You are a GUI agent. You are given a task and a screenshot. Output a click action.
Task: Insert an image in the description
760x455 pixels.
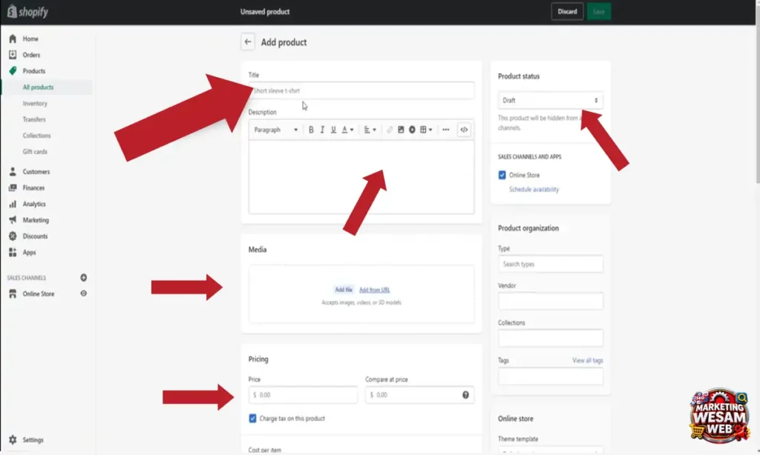(x=401, y=130)
